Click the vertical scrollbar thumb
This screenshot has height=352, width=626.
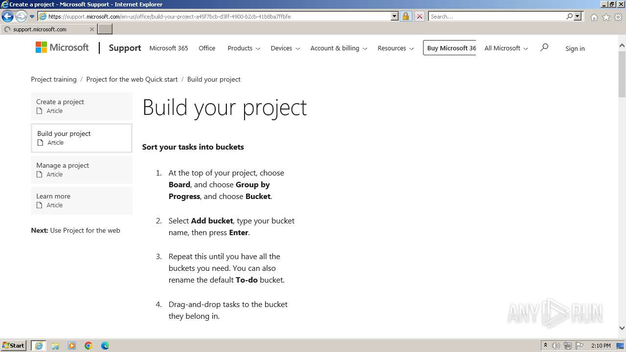pyautogui.click(x=622, y=73)
